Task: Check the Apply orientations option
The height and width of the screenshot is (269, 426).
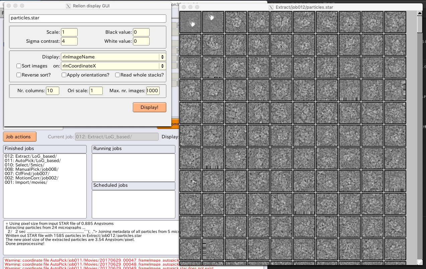Action: click(x=64, y=75)
